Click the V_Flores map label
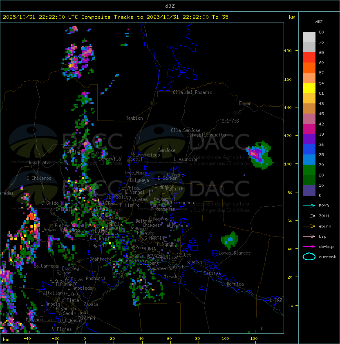 point(62,329)
